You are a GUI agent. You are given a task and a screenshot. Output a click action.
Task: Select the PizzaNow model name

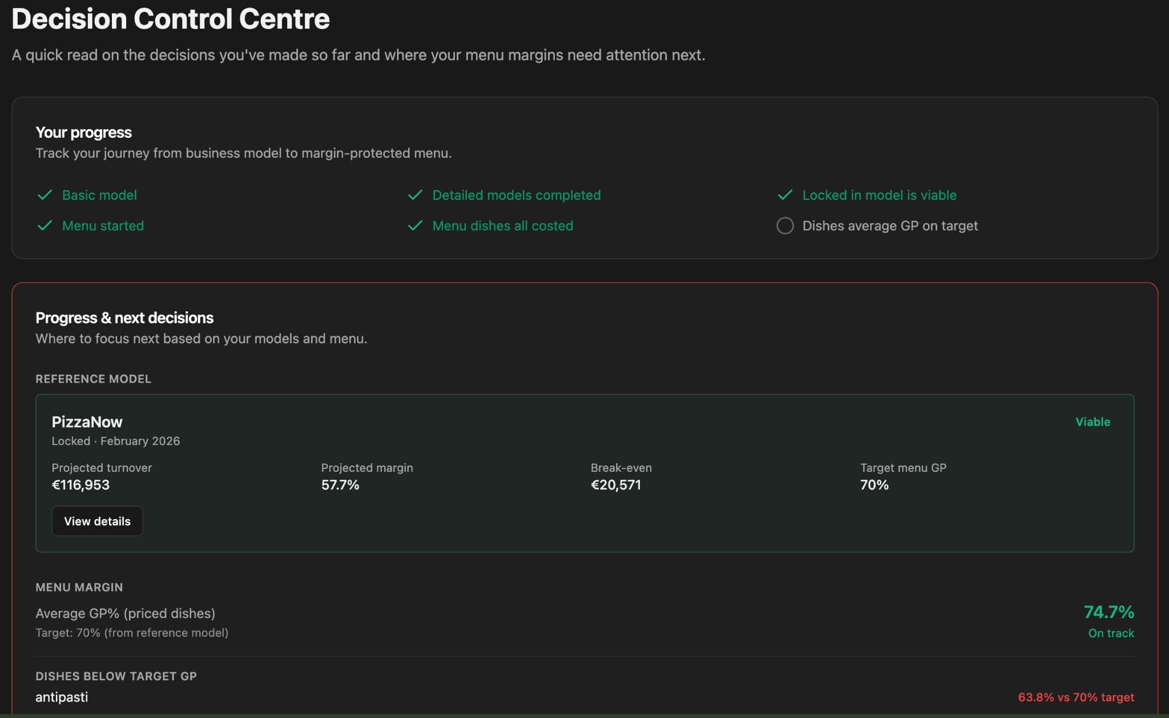[87, 422]
